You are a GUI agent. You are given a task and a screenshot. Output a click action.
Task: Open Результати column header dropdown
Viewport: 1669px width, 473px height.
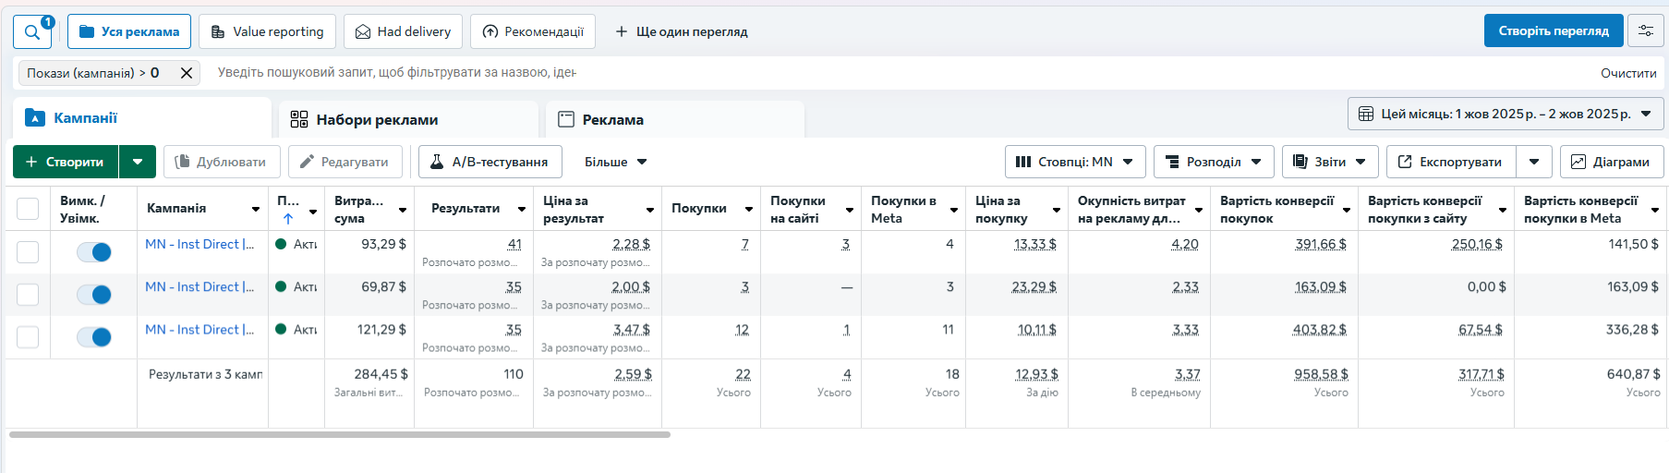tap(522, 210)
